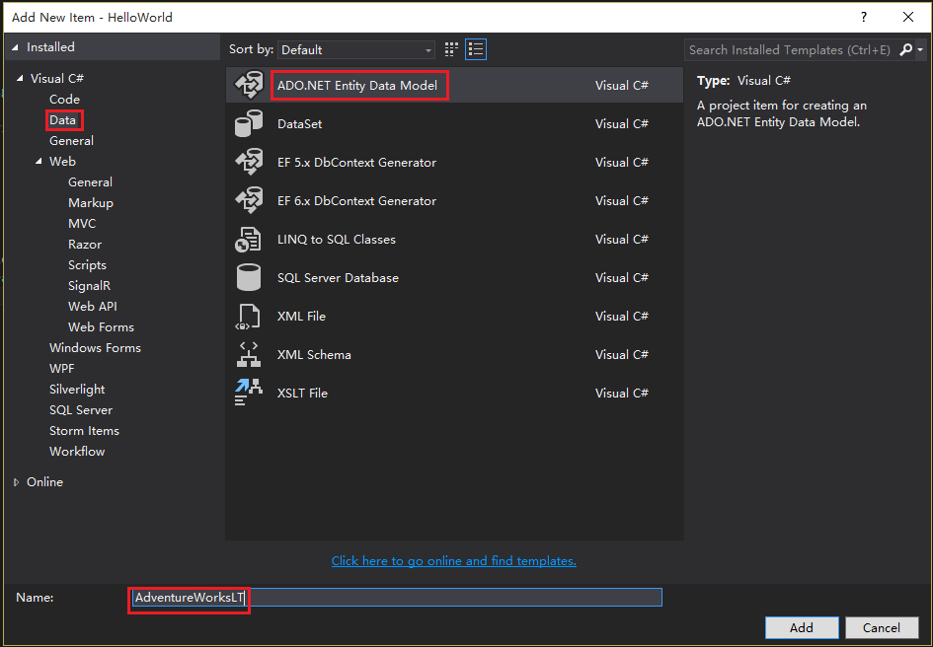Click the Cancel button

(x=881, y=627)
